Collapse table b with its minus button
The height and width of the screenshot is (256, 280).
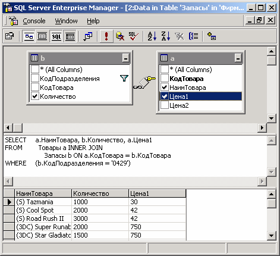(x=126, y=58)
